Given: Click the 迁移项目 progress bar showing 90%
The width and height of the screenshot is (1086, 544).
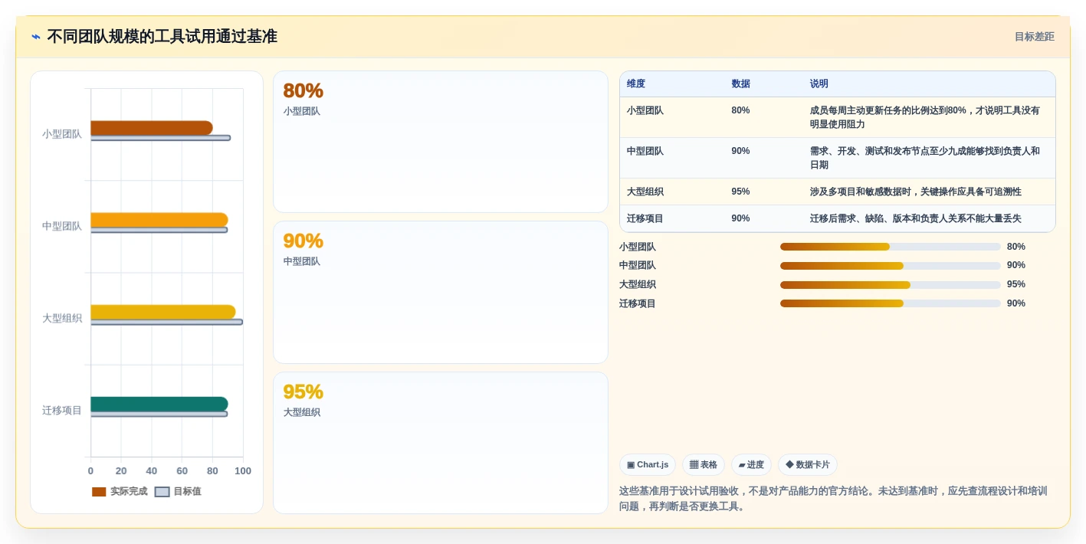Looking at the screenshot, I should tap(891, 303).
